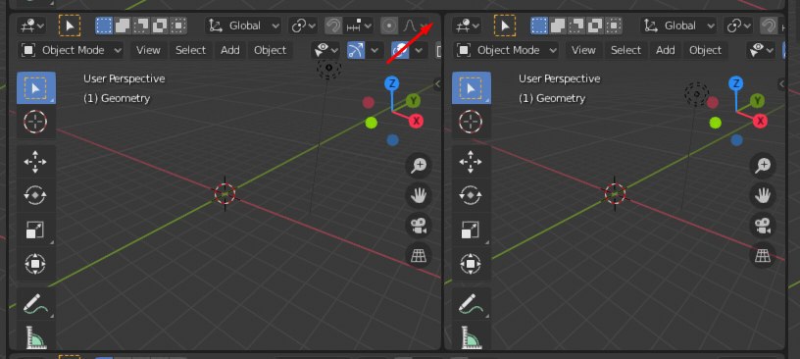Activate the Transform tool in left viewport toolbar
800x359 pixels.
click(x=36, y=264)
